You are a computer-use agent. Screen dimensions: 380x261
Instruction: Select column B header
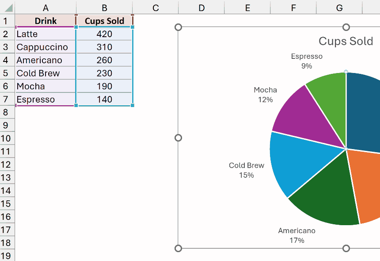[x=104, y=8]
